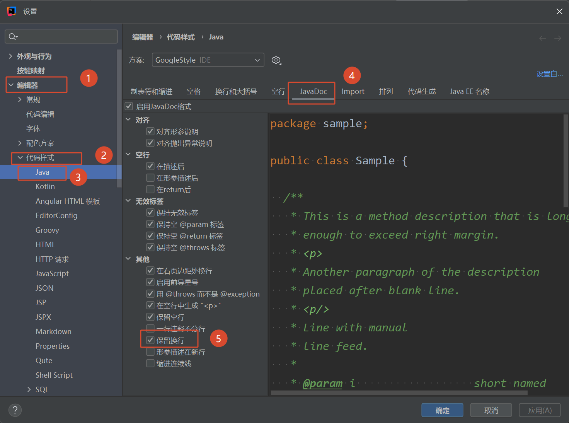The height and width of the screenshot is (423, 569).
Task: Toggle 保持空 @throws 标签 checkbox
Action: (x=150, y=247)
